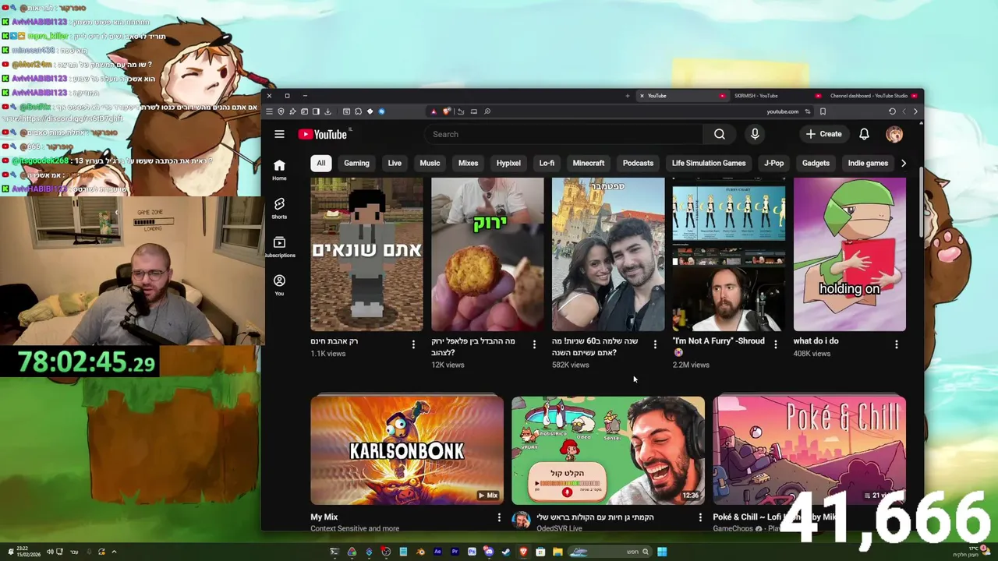
Task: Open a new browser tab with plus
Action: tap(628, 96)
